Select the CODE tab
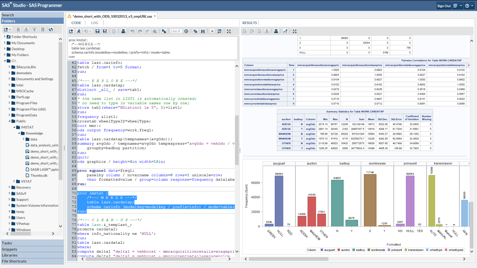 [x=76, y=23]
